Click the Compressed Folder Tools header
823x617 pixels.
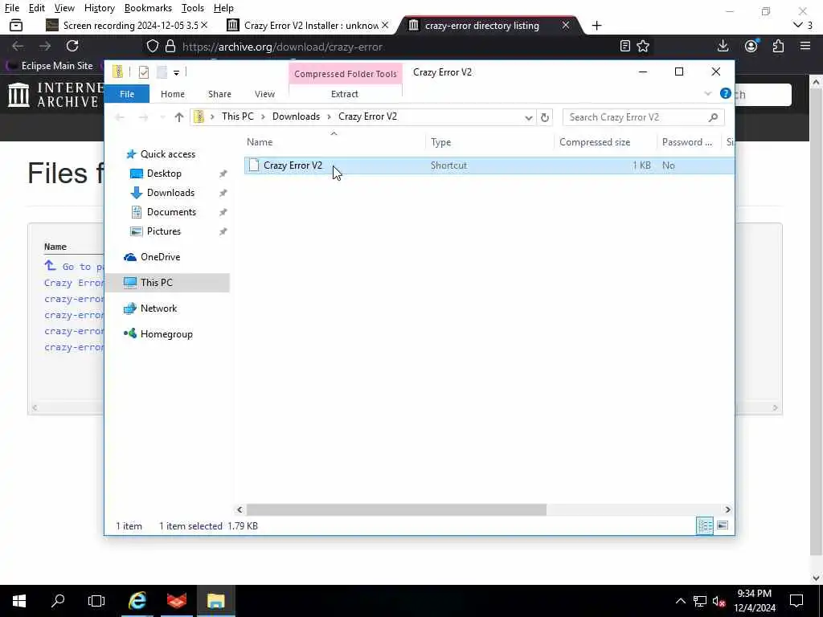tap(346, 73)
